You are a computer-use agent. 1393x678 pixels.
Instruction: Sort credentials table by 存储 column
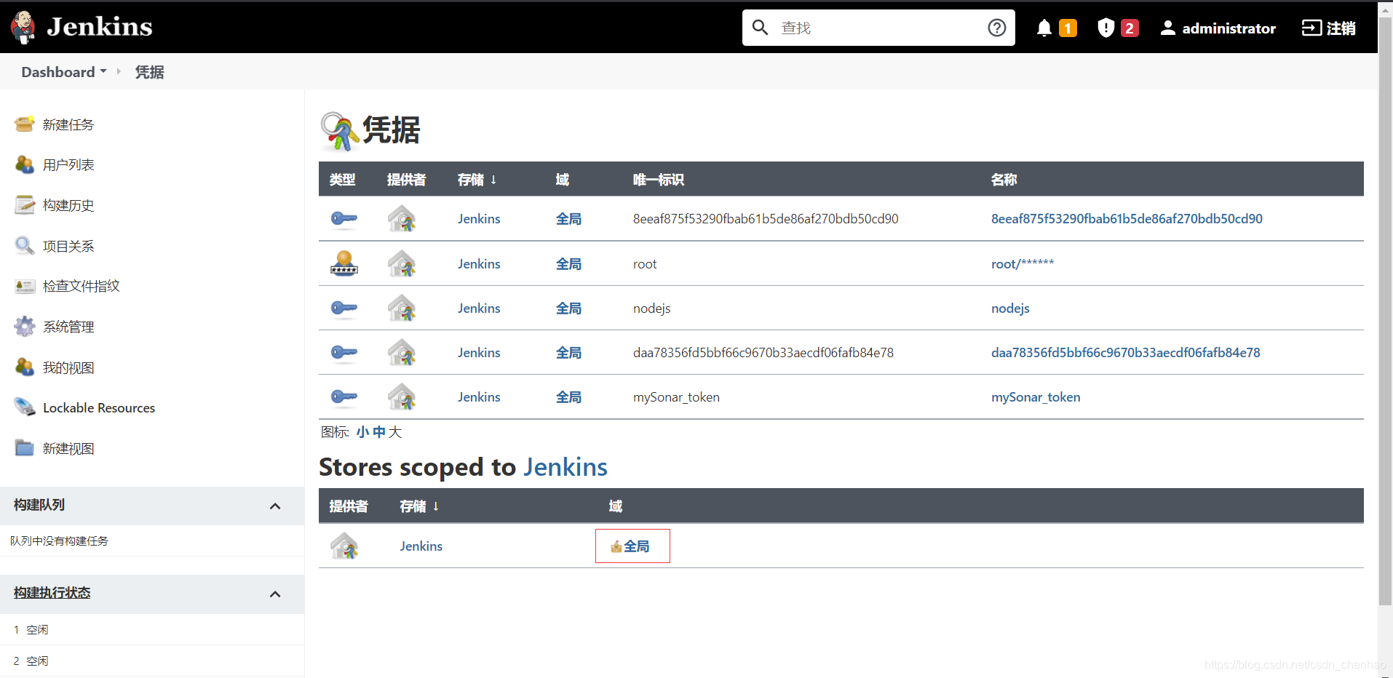click(477, 179)
